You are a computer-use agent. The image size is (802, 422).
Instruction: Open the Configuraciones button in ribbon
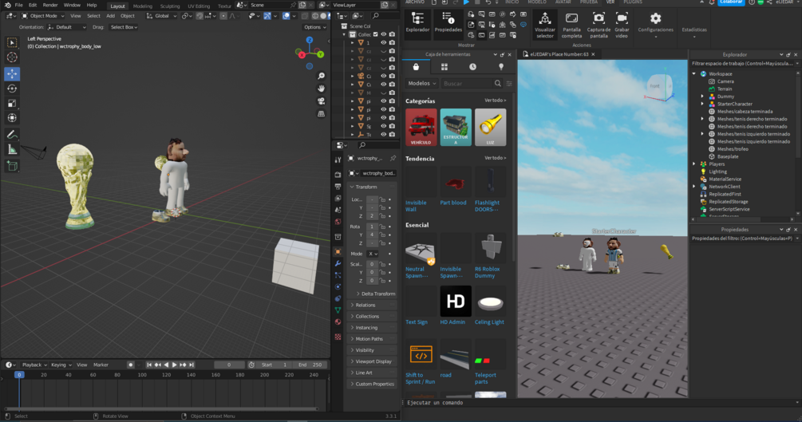coord(655,25)
